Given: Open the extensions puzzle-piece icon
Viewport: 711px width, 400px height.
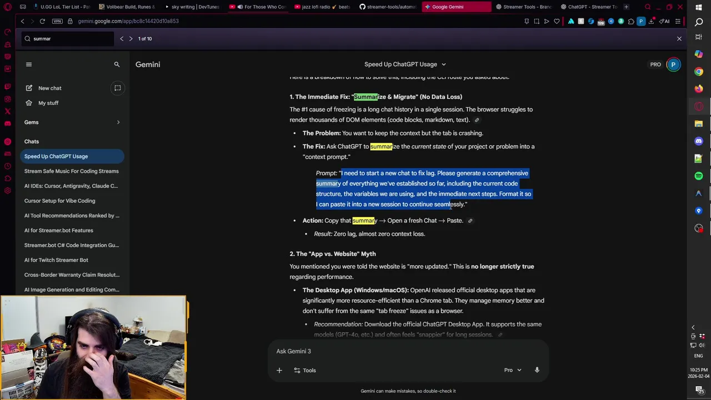Looking at the screenshot, I should [631, 21].
